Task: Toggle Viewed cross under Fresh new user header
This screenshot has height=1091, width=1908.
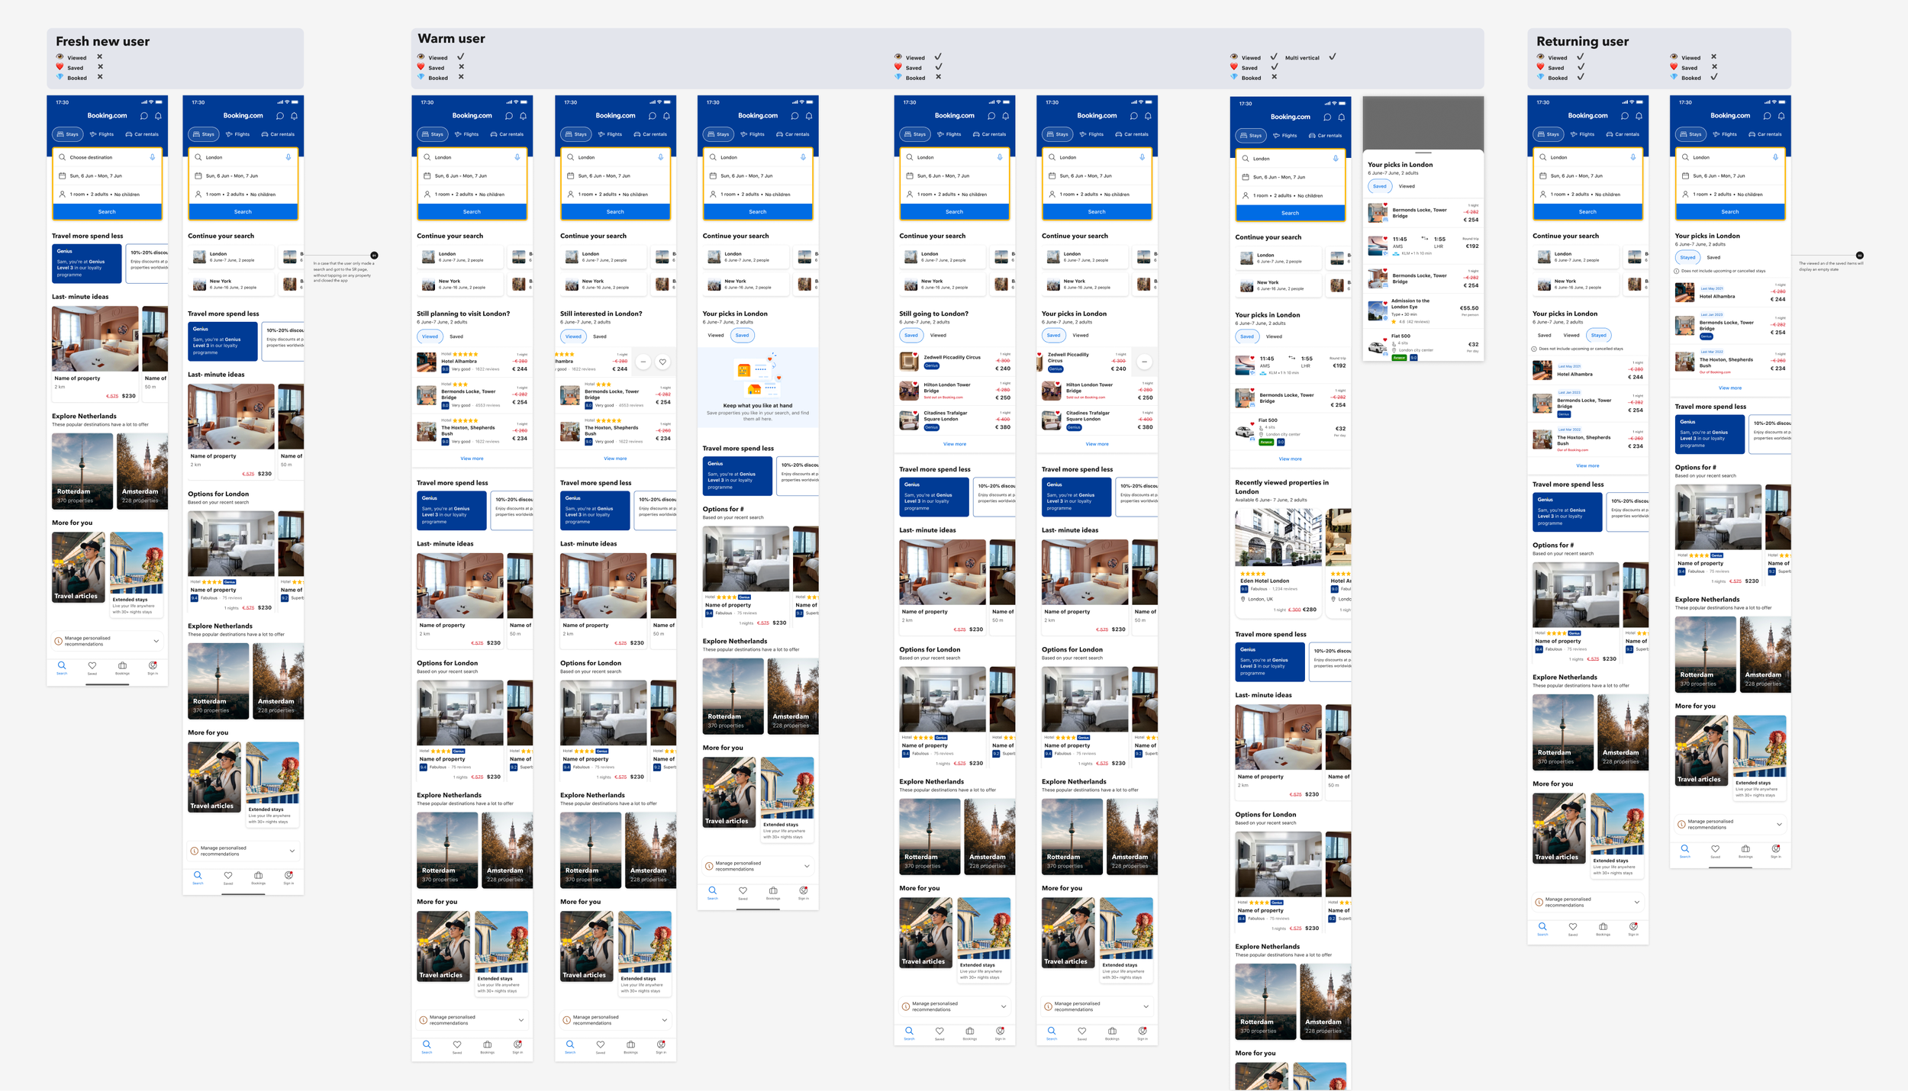Action: (100, 57)
